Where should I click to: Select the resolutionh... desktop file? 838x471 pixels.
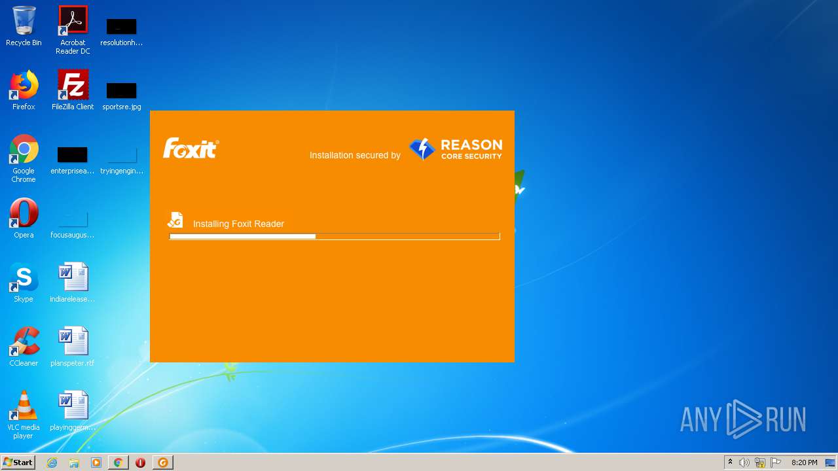(121, 31)
